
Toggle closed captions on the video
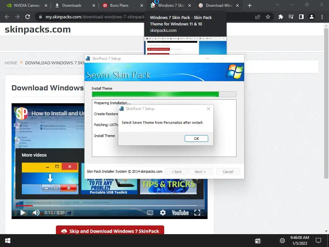pos(150,213)
